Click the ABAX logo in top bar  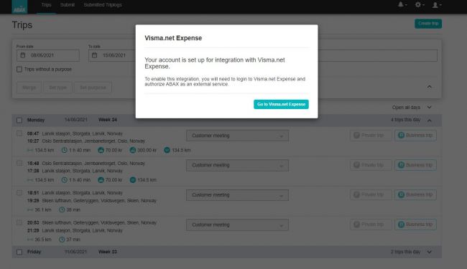click(x=19, y=7)
